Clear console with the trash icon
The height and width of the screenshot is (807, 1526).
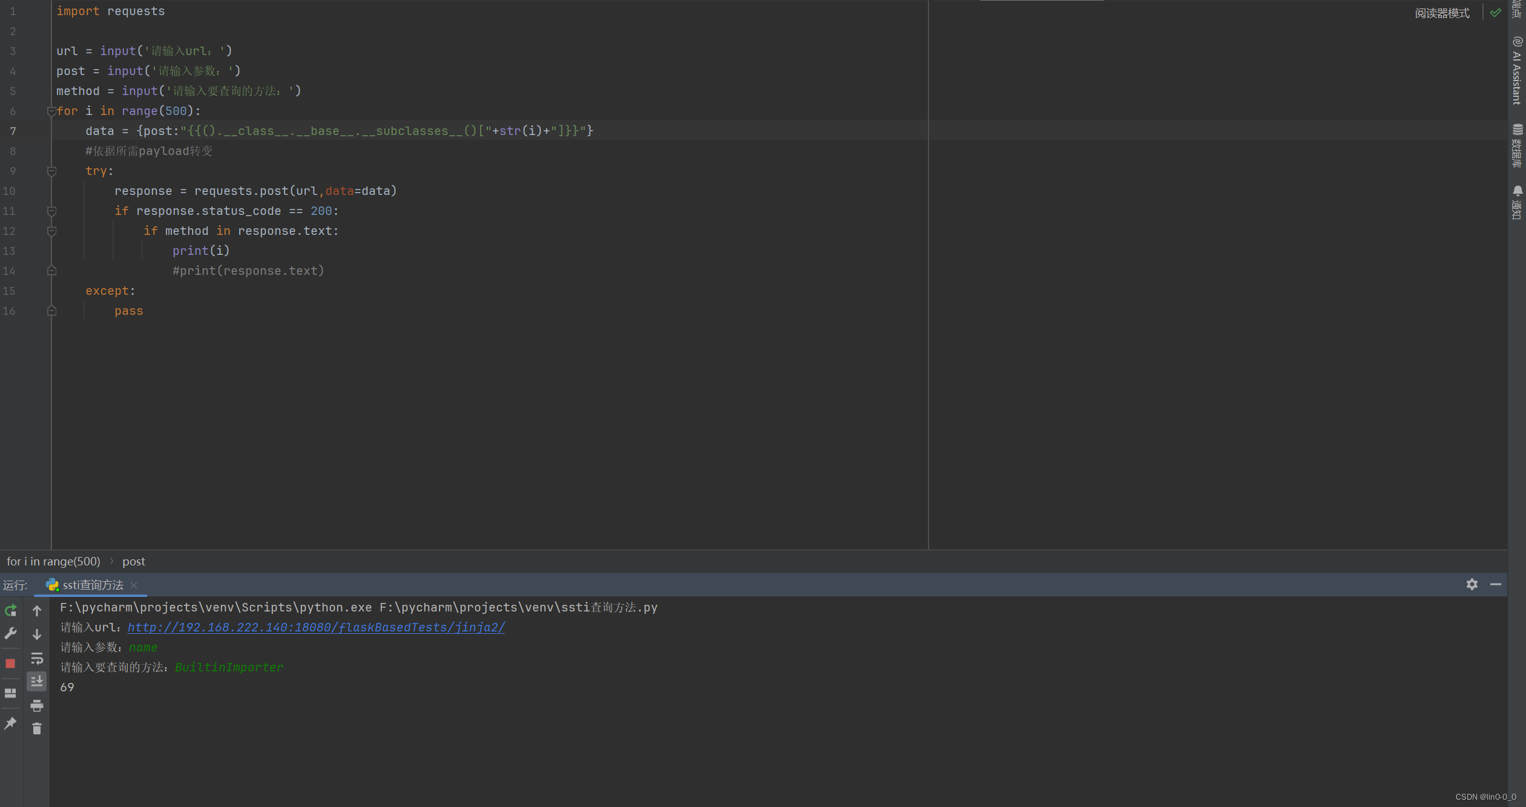click(37, 729)
